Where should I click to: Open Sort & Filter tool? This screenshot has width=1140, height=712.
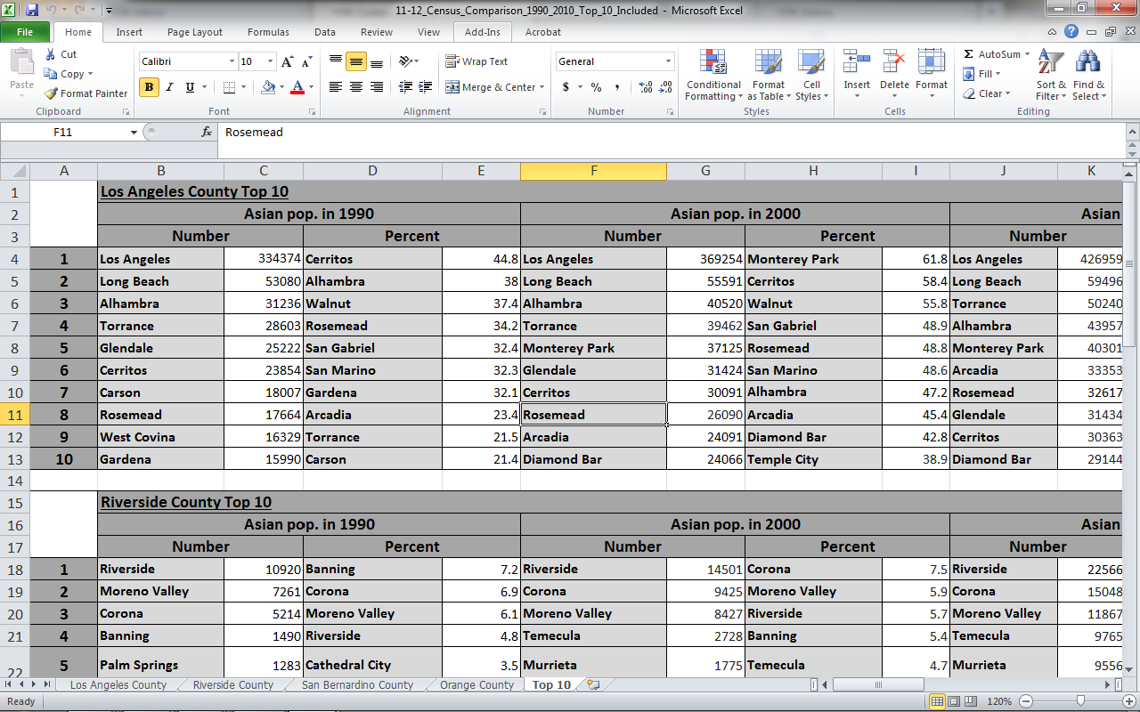1051,76
